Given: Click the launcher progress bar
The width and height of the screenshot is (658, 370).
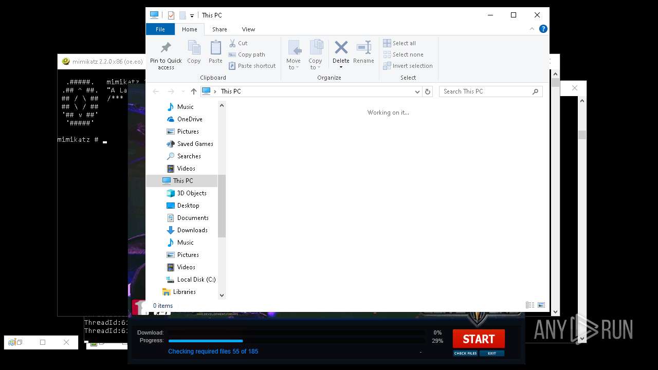Looking at the screenshot, I should pyautogui.click(x=297, y=341).
